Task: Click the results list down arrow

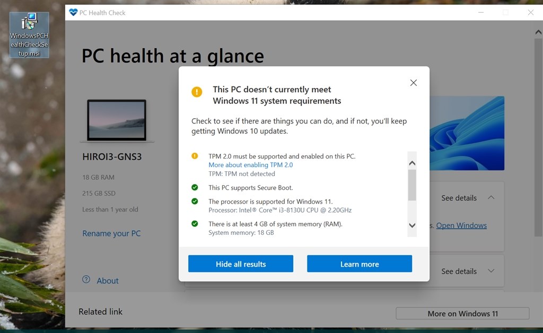Action: tap(412, 225)
